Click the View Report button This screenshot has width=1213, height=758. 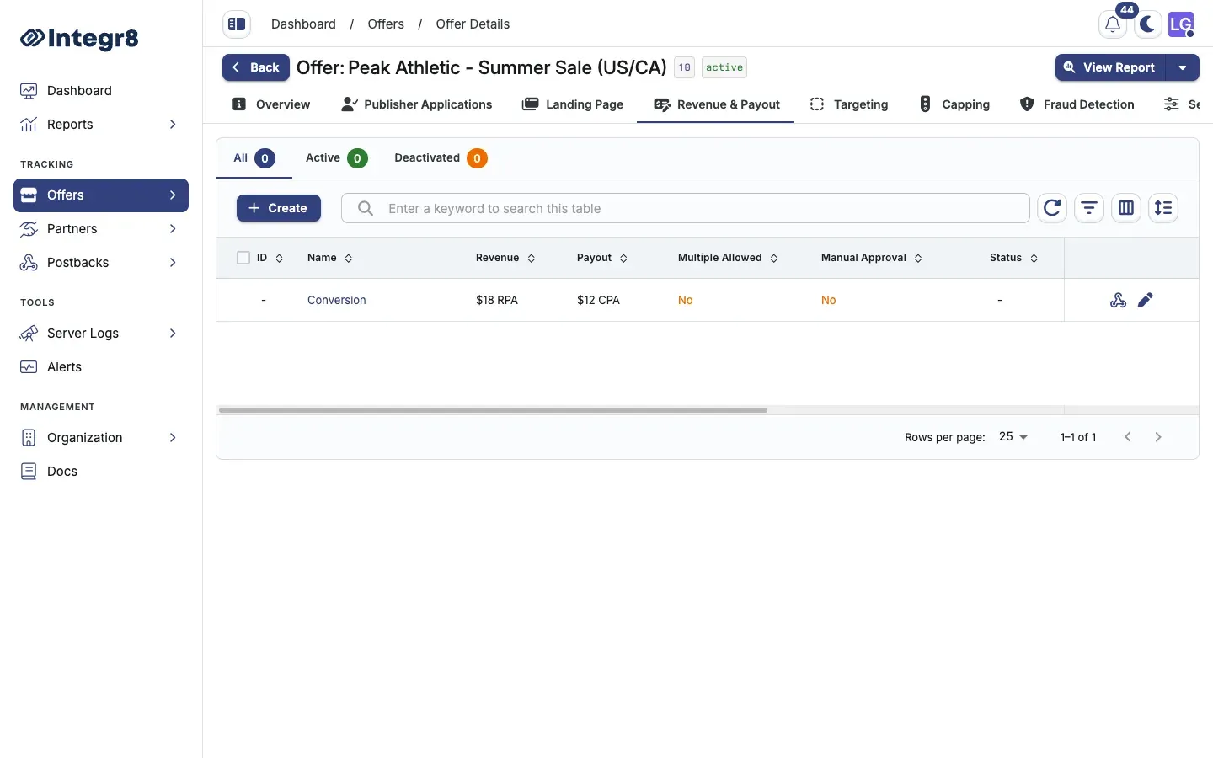point(1110,67)
